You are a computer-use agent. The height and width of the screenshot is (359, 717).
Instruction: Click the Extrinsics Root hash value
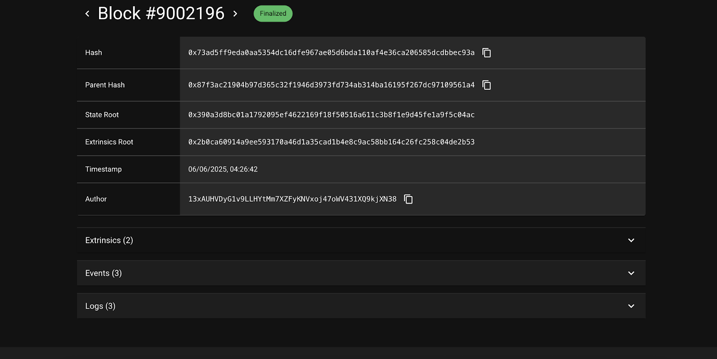click(331, 142)
